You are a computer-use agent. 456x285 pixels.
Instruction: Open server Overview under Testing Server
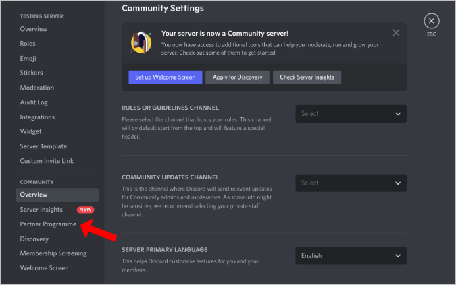[x=34, y=29]
